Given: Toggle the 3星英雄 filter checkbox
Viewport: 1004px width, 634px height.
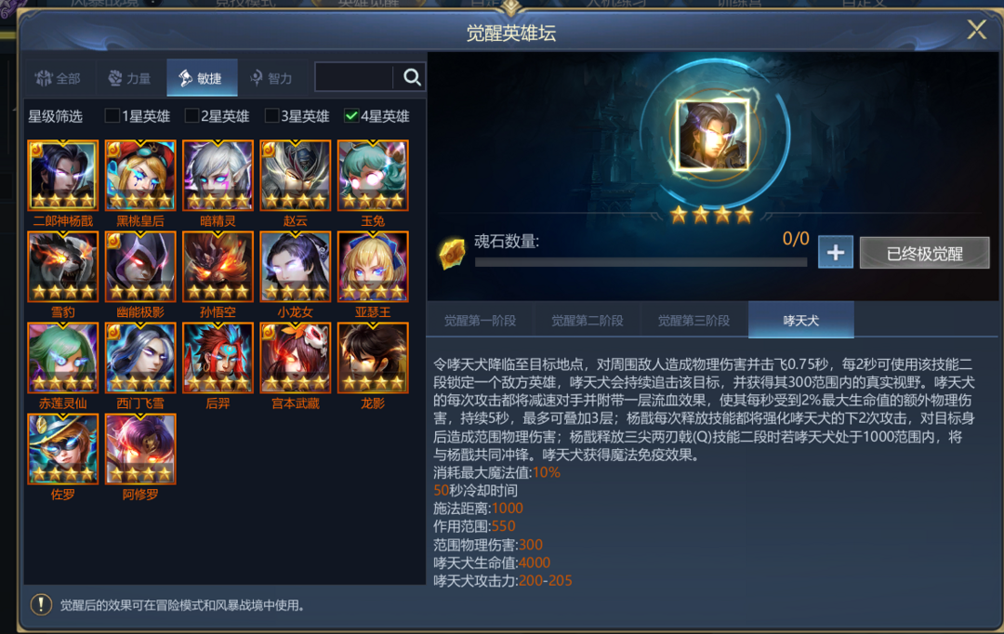Looking at the screenshot, I should 271,115.
